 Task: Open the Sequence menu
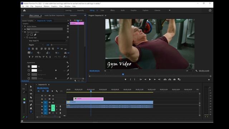tap(38, 6)
